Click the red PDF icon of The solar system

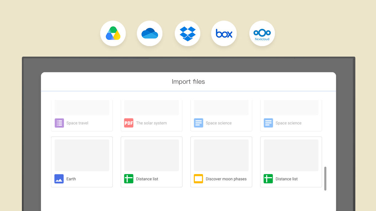129,123
